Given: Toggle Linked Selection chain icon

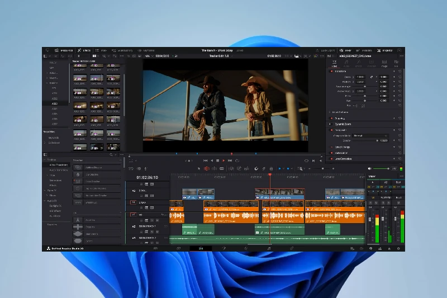Looking at the screenshot, I should coord(264,168).
